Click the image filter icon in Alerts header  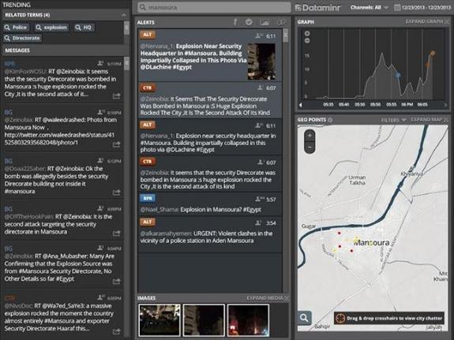tap(264, 22)
